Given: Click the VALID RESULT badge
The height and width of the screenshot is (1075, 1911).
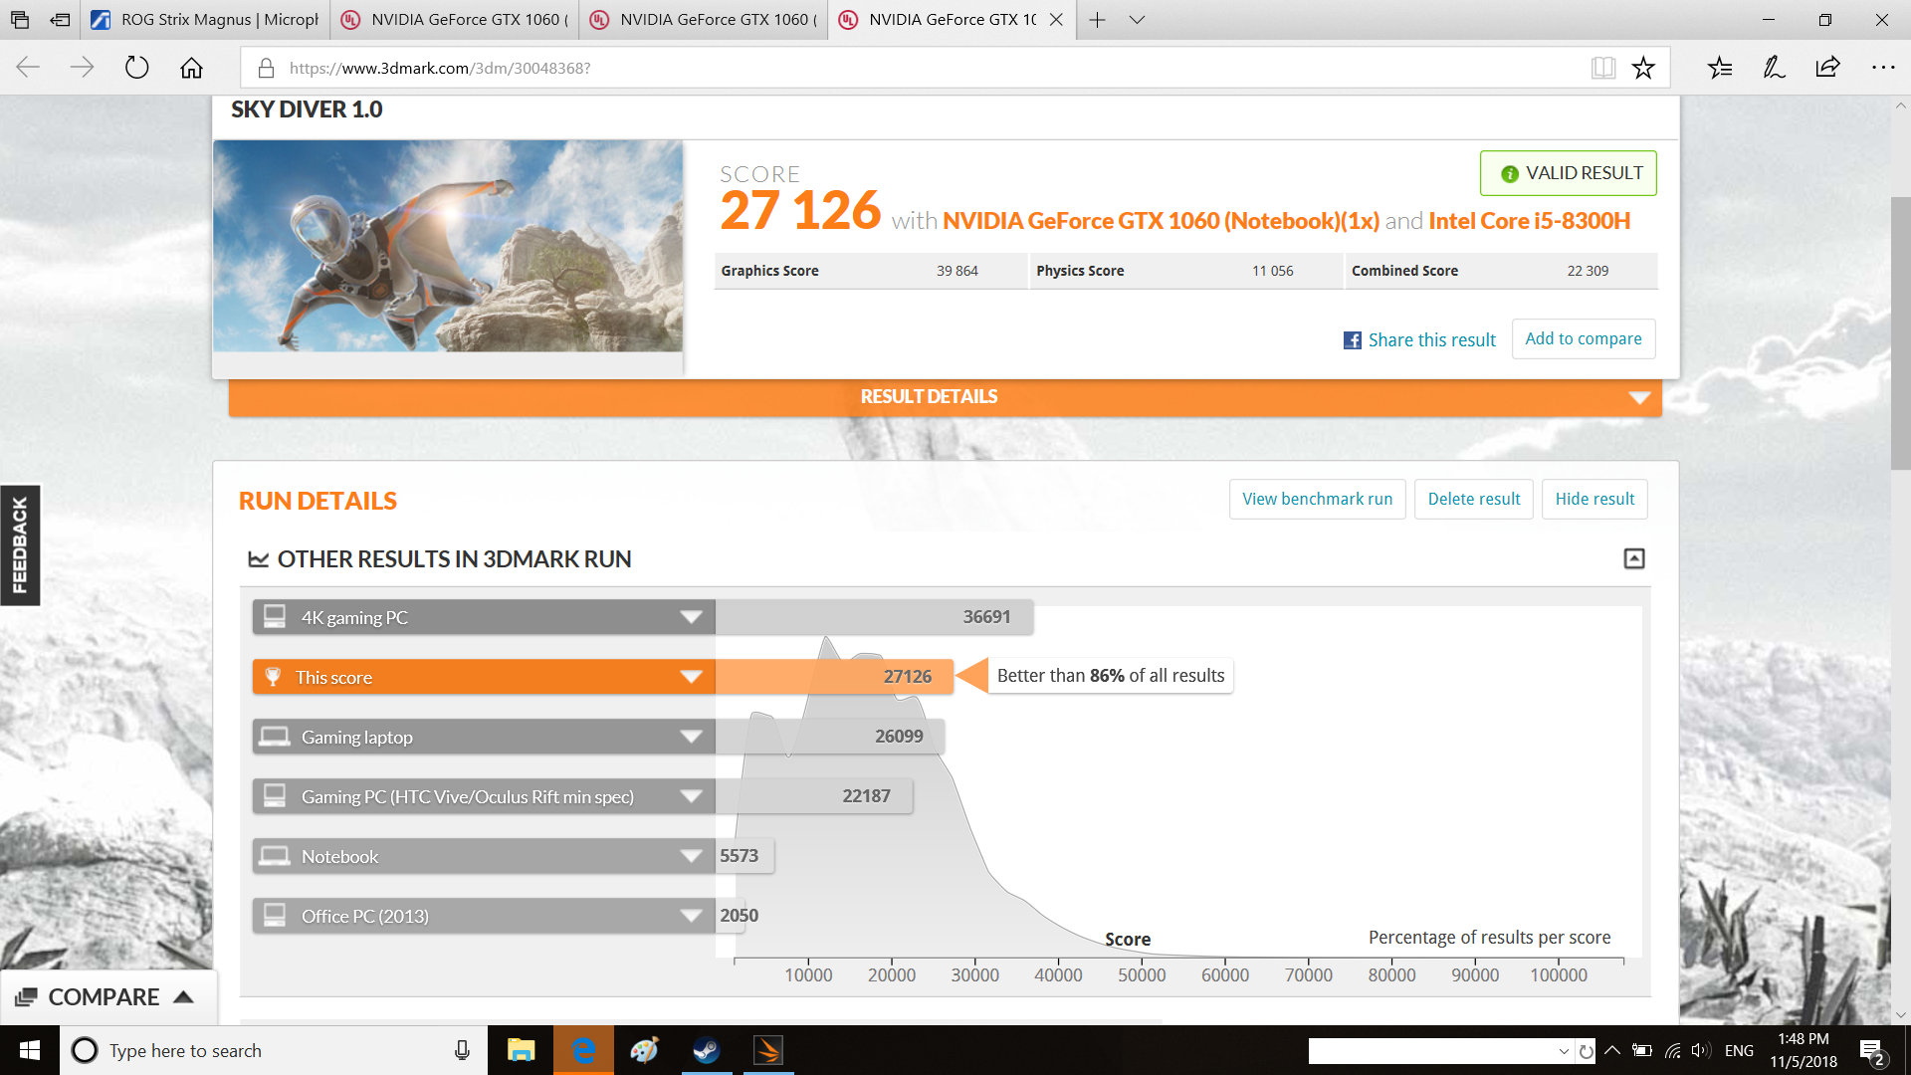Looking at the screenshot, I should pyautogui.click(x=1569, y=173).
